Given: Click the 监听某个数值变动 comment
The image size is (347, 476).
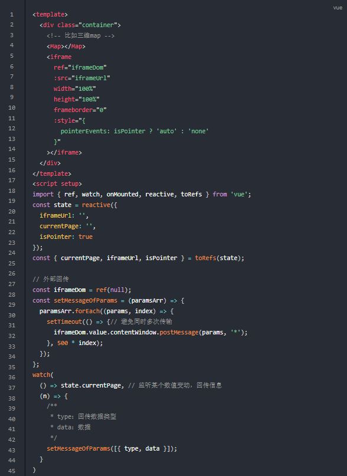Looking at the screenshot, I should coord(175,386).
